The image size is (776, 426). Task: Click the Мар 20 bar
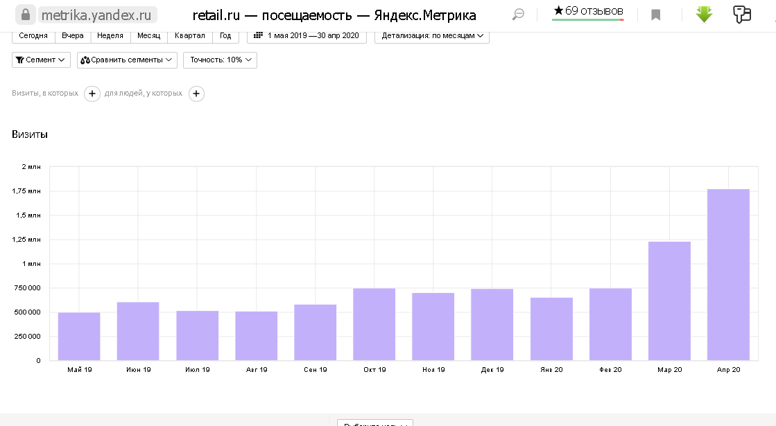670,301
